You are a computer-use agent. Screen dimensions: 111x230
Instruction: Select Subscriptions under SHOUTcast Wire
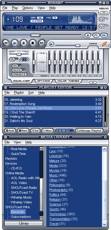pyautogui.click(x=21, y=217)
